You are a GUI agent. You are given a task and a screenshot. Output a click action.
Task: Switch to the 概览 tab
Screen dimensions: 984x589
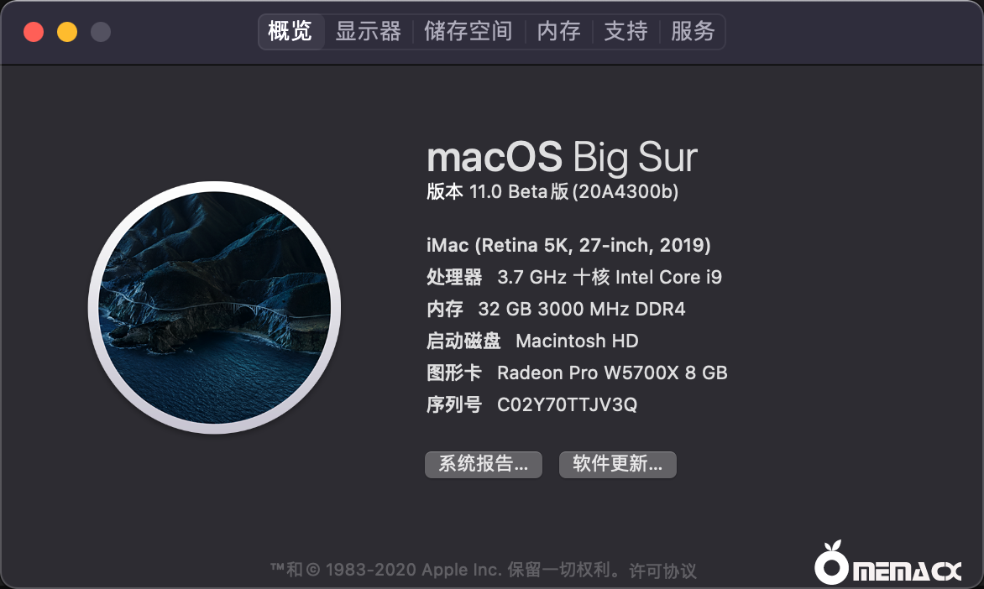[x=290, y=31]
